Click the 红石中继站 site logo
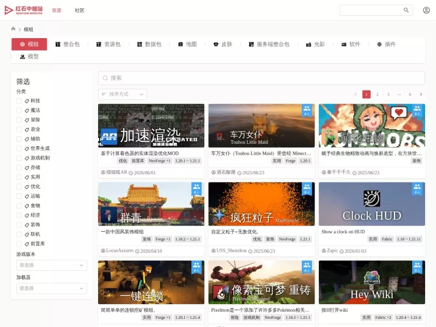Image resolution: width=436 pixels, height=327 pixels. click(x=23, y=10)
